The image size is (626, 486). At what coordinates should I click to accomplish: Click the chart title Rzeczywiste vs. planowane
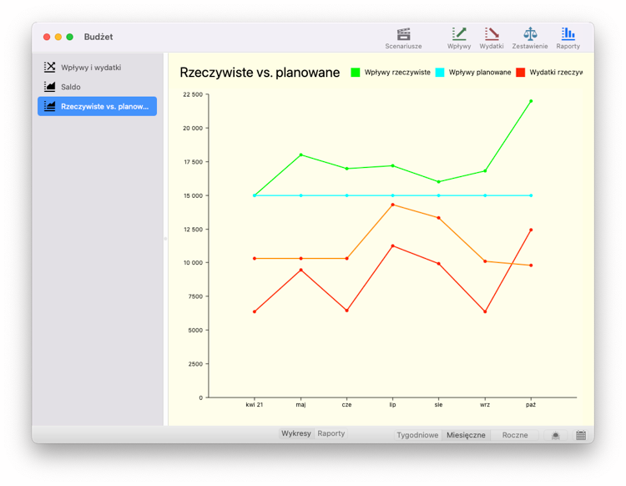tap(260, 73)
